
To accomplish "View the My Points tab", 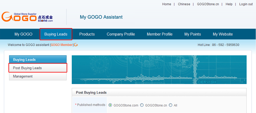I will point(192,34).
